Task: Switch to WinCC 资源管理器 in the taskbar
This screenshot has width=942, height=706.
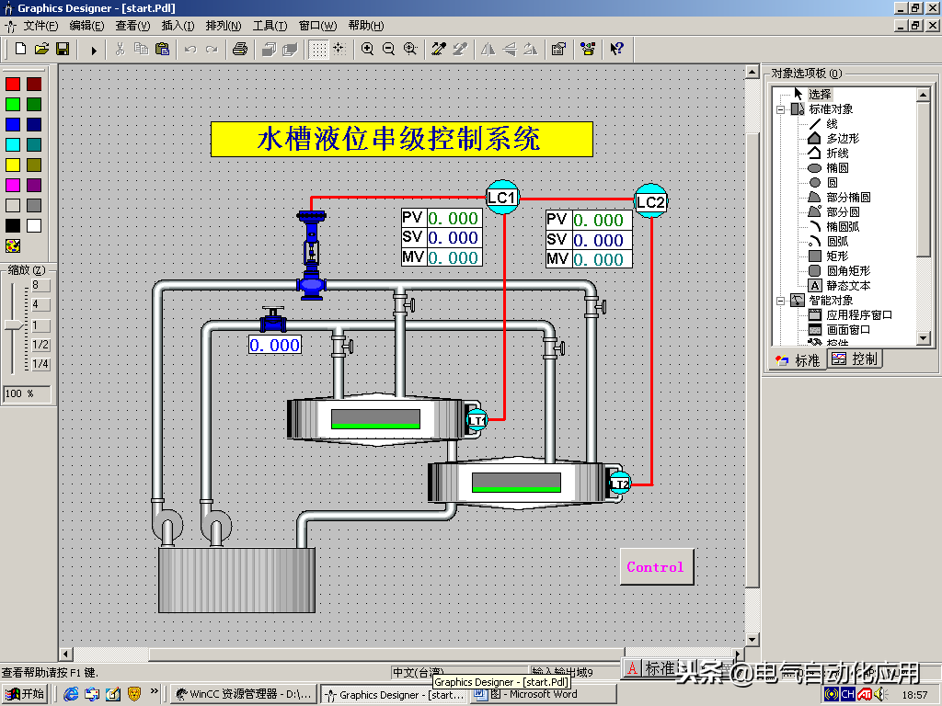Action: pos(246,694)
